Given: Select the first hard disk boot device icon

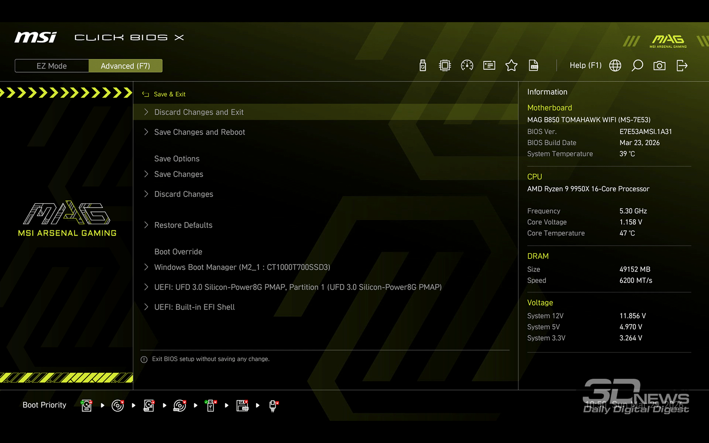Looking at the screenshot, I should 87,405.
